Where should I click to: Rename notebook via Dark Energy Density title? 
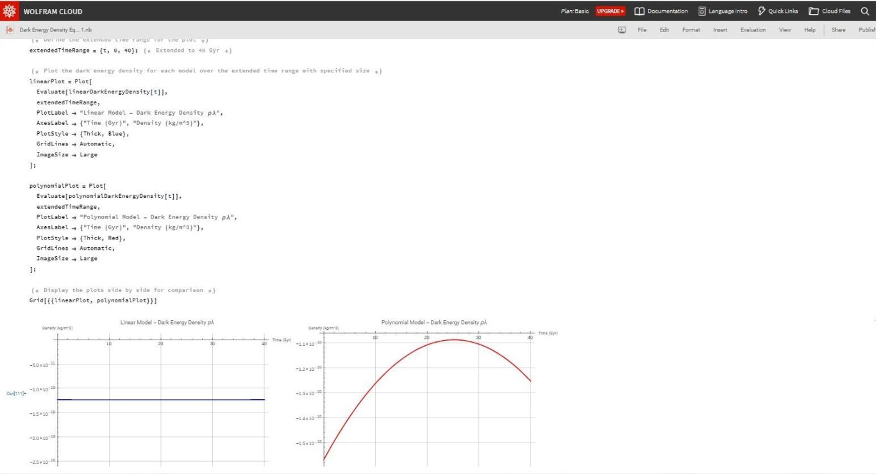point(55,30)
